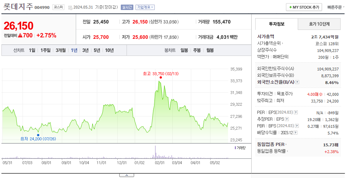Switch to the 투자정보 tab

[x=277, y=24]
